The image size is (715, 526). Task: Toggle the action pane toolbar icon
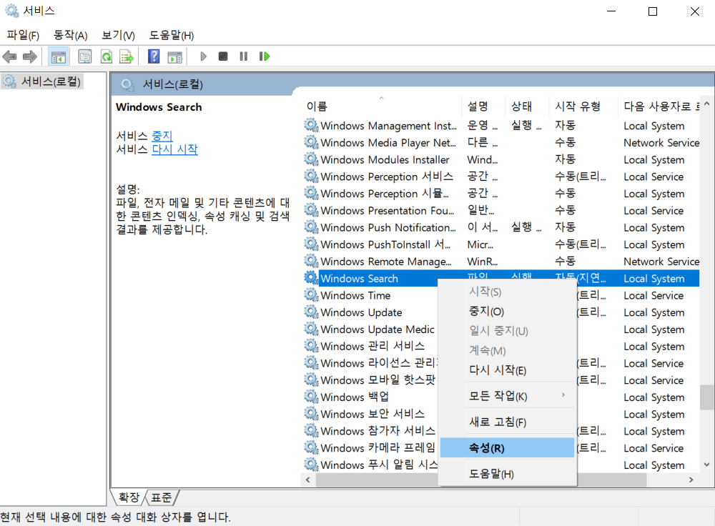pyautogui.click(x=174, y=56)
